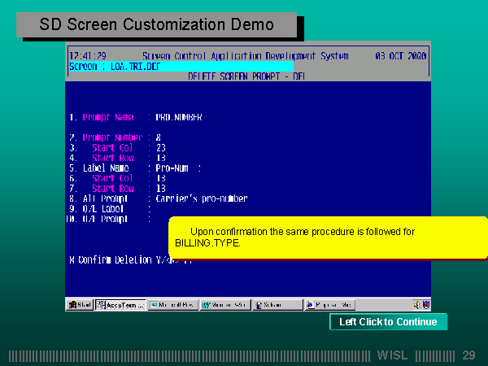Select the Label Name value Pro-Num
The image size is (488, 366).
(x=172, y=168)
